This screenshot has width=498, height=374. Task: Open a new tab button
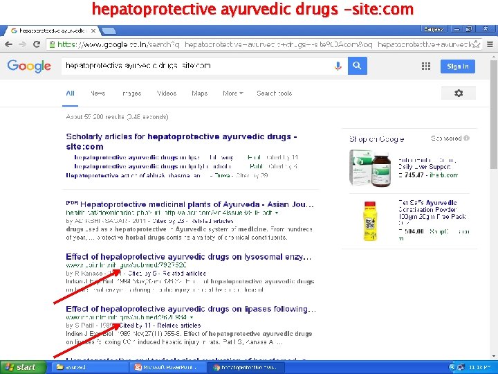pos(109,31)
